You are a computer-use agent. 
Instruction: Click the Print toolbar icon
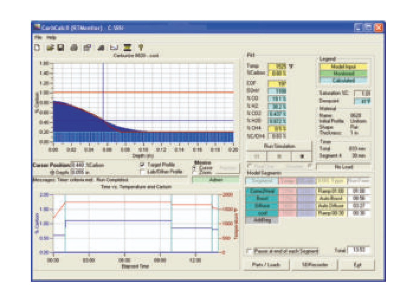(74, 48)
